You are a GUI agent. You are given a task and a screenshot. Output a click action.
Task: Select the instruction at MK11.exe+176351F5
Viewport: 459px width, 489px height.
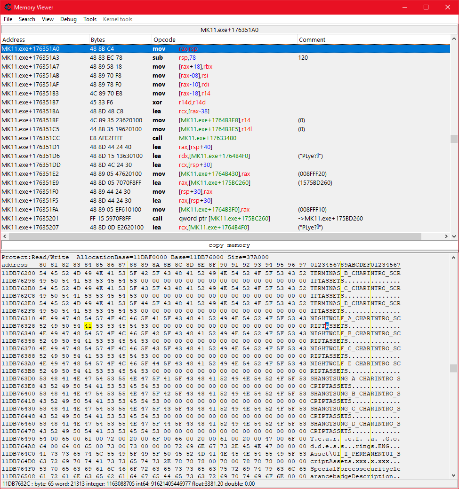click(x=225, y=200)
